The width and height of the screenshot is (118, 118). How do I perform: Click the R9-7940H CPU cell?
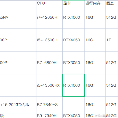pyautogui.click(x=49, y=116)
